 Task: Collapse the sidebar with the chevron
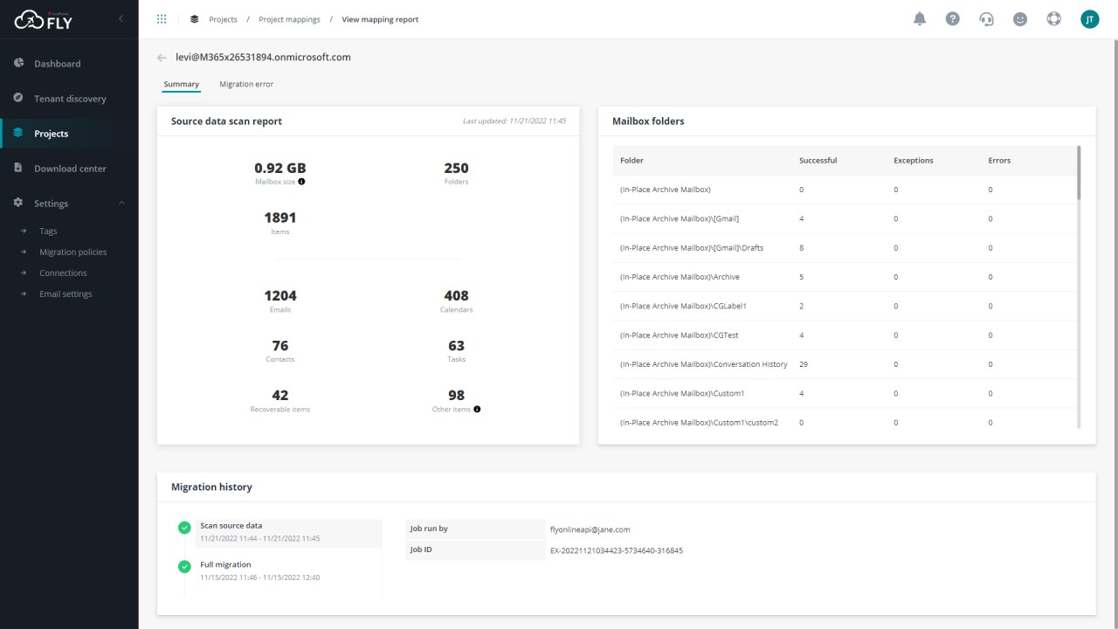pos(121,18)
